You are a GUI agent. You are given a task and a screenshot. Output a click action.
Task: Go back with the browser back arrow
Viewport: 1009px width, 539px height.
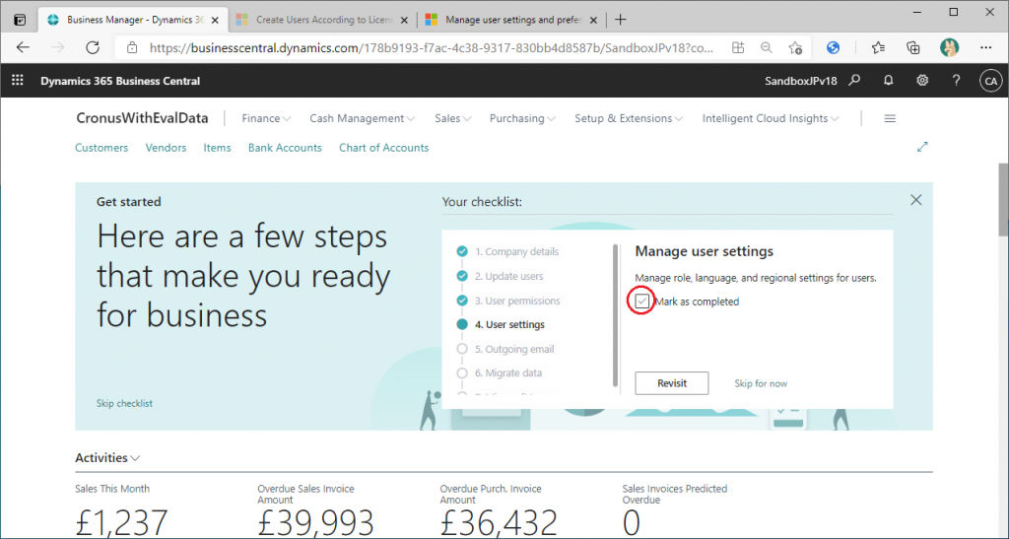click(x=24, y=47)
